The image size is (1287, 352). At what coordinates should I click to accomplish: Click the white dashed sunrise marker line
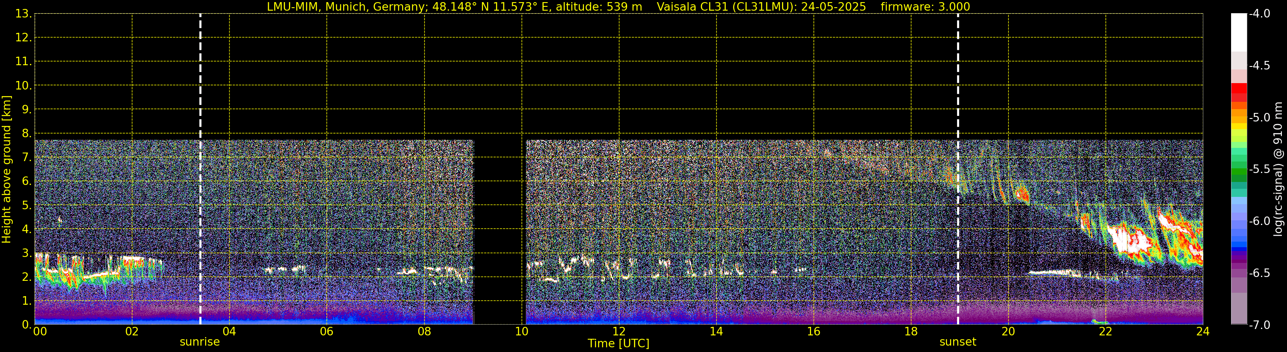[200, 169]
